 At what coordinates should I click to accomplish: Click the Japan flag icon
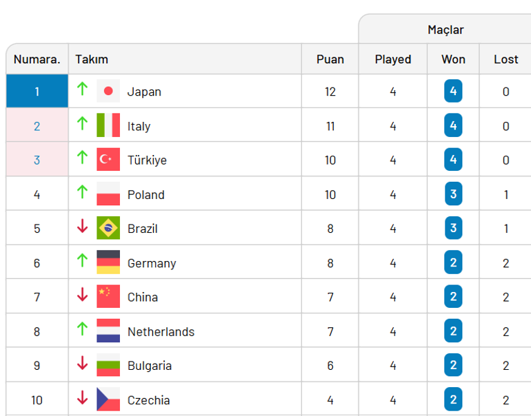click(108, 91)
